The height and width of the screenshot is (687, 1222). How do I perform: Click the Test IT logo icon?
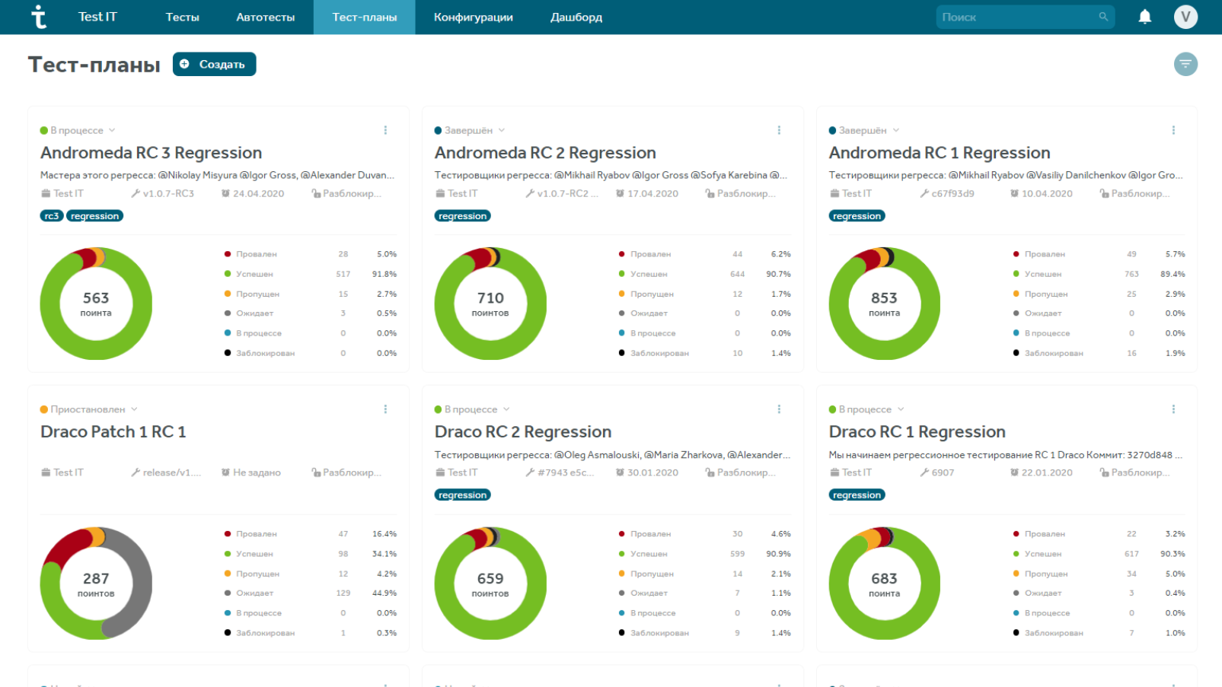click(x=39, y=17)
